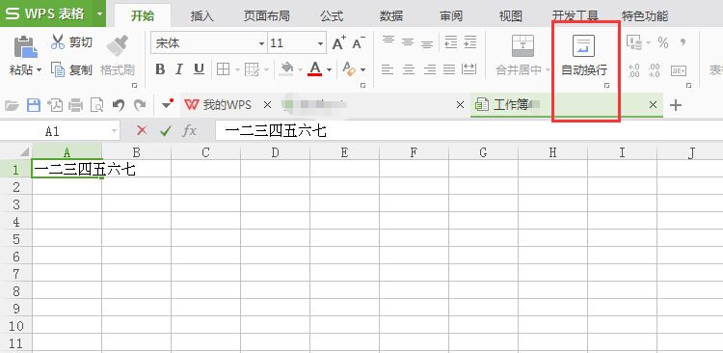Open the 公式 (Formulas) ribbon tab
Image resolution: width=723 pixels, height=353 pixels.
coord(332,16)
